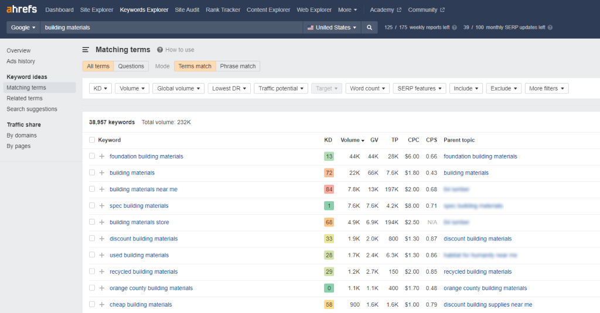Check the used building materials checkbox
This screenshot has width=600, height=313.
click(x=92, y=254)
